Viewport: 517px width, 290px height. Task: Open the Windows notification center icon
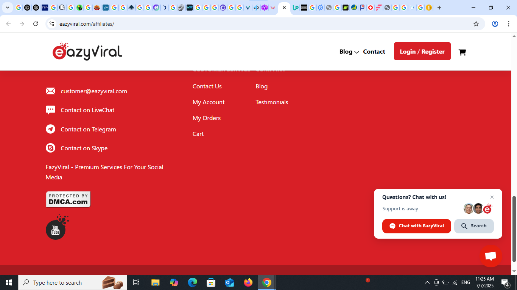click(x=505, y=282)
